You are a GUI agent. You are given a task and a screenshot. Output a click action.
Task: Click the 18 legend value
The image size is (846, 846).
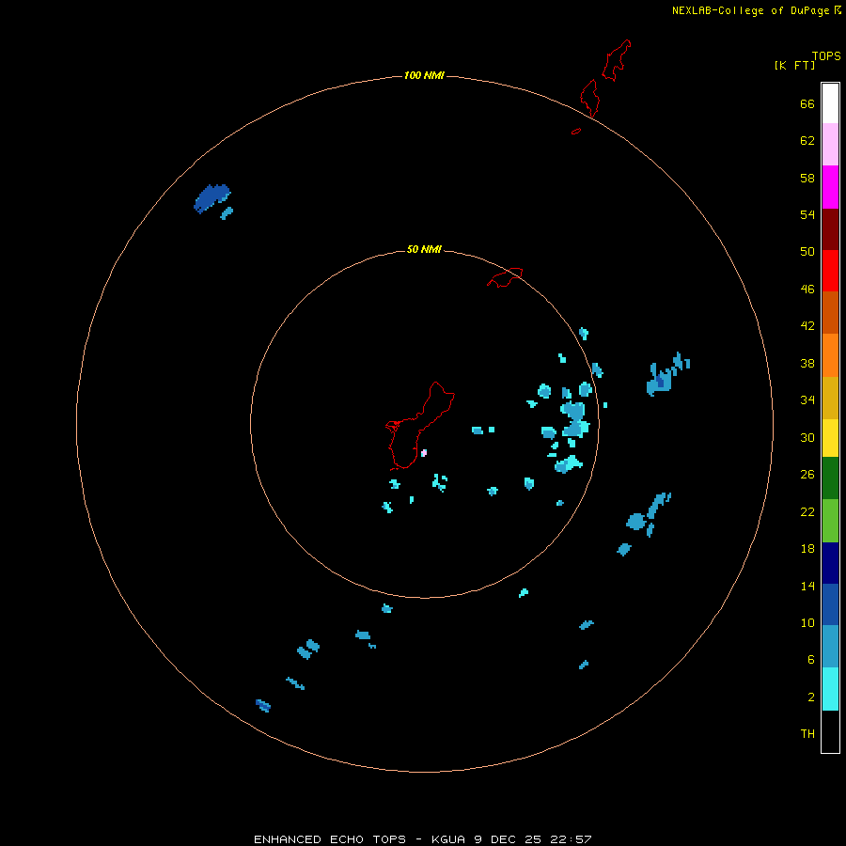[807, 549]
